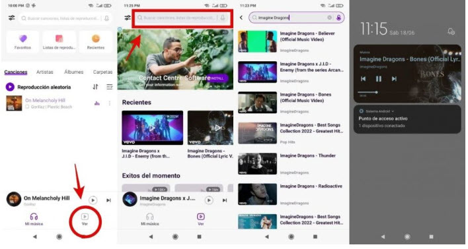This screenshot has height=249, width=468.
Task: Open Imagine Dragons x J.I.D Enemy recent thumbnail
Action: tap(152, 128)
